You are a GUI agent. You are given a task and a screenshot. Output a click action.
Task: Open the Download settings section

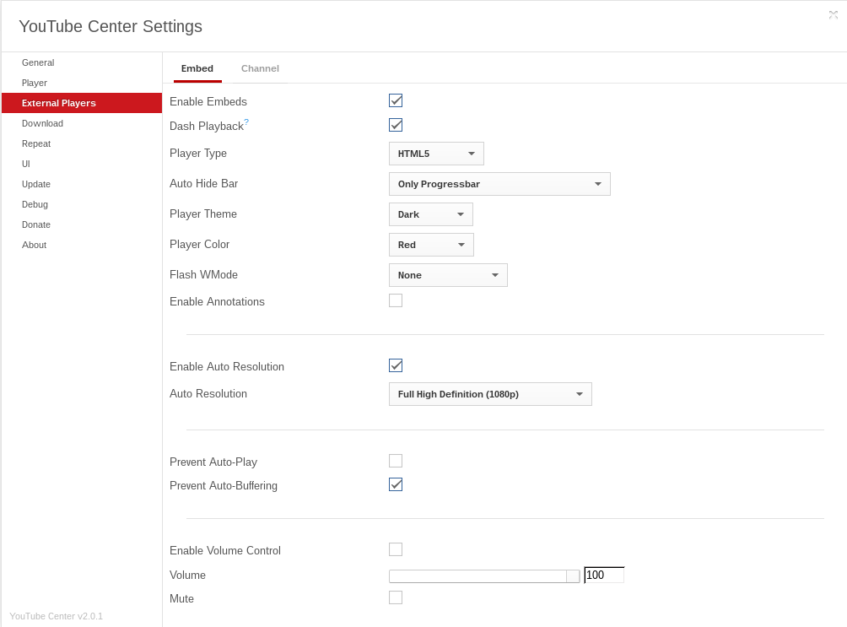click(x=42, y=123)
